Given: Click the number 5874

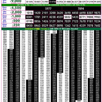Looking at the screenshot, I should click(x=60, y=21).
